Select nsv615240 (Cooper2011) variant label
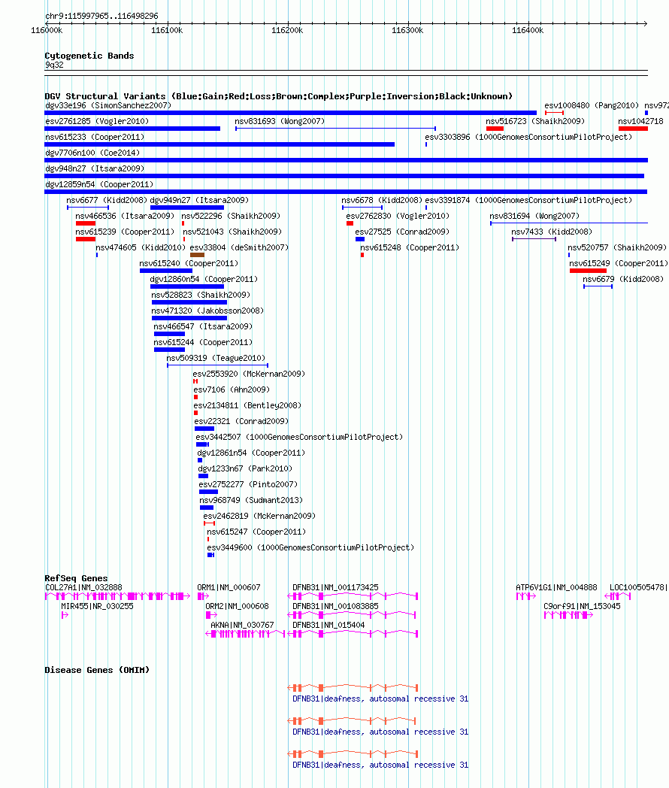The image size is (669, 788). point(189,263)
